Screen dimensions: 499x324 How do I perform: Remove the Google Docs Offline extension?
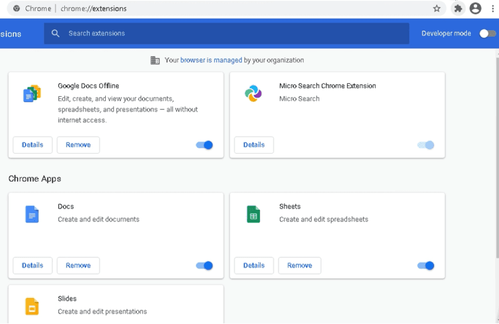78,145
